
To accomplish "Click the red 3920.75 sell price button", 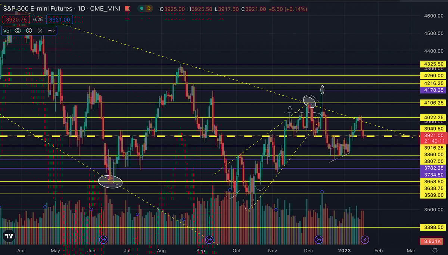I will 16,19.
